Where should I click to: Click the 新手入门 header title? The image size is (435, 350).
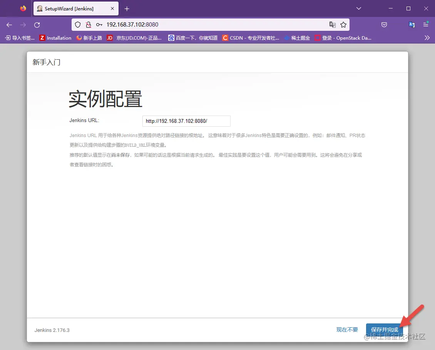[46, 62]
